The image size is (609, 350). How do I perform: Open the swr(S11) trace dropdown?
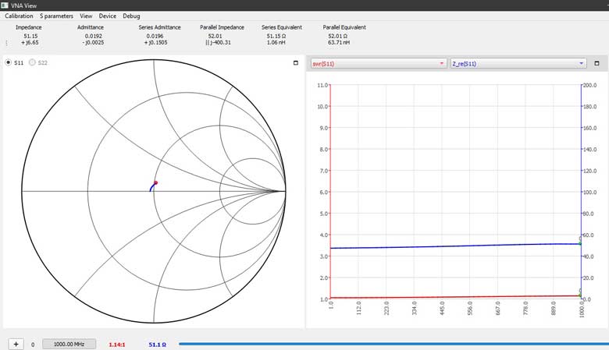(379, 64)
